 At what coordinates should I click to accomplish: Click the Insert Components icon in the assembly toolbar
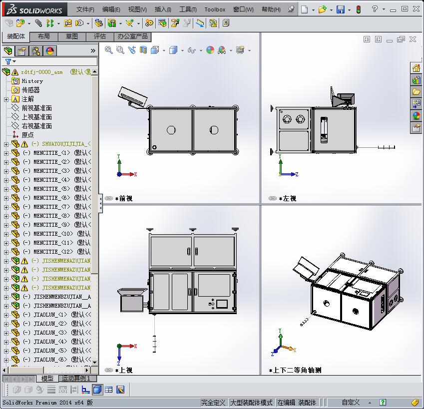(20, 23)
